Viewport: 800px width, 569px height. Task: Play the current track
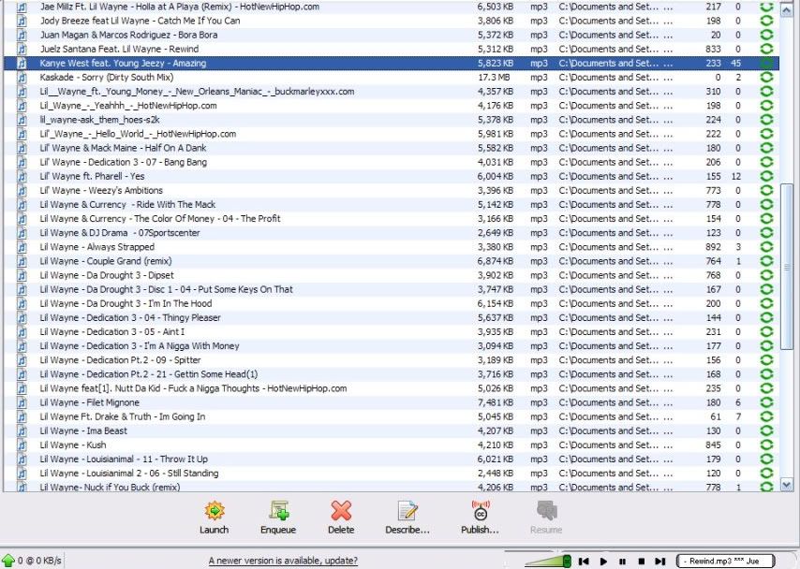(x=603, y=561)
